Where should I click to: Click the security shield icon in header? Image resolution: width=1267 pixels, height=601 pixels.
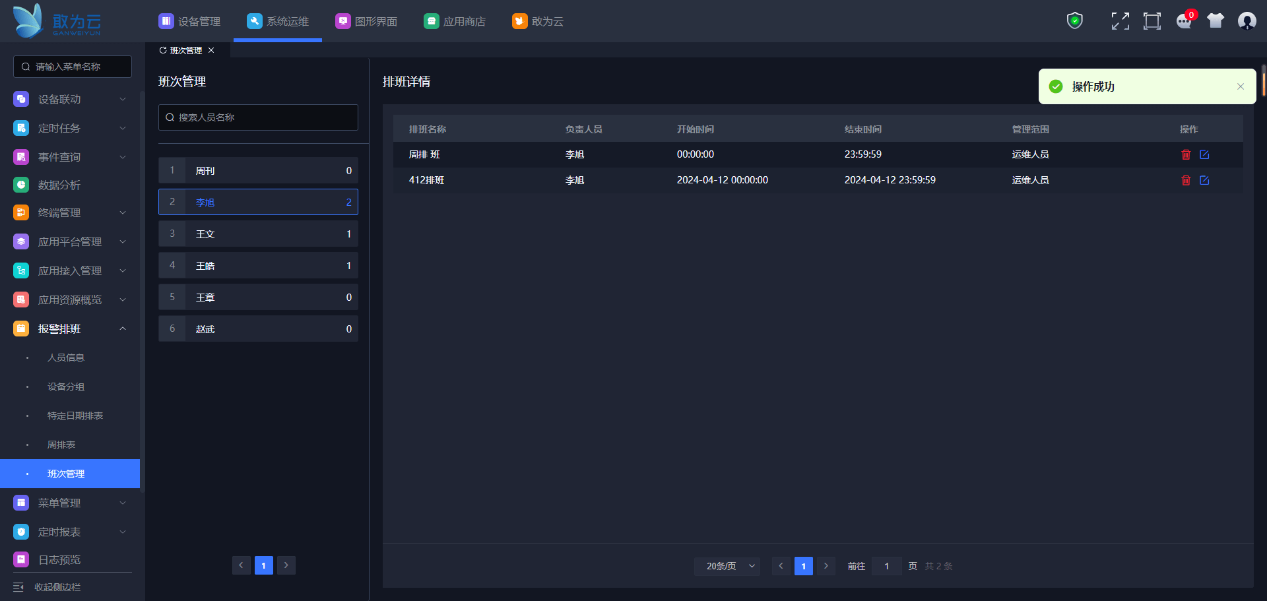coord(1075,21)
